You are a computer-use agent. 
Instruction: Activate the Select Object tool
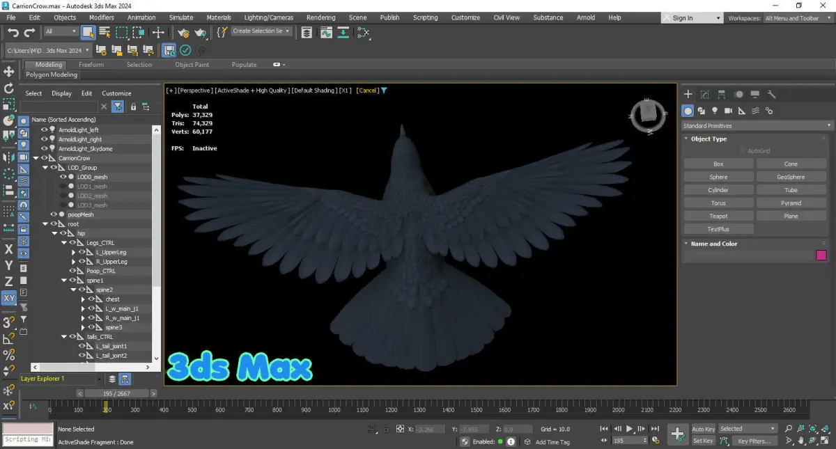point(88,32)
